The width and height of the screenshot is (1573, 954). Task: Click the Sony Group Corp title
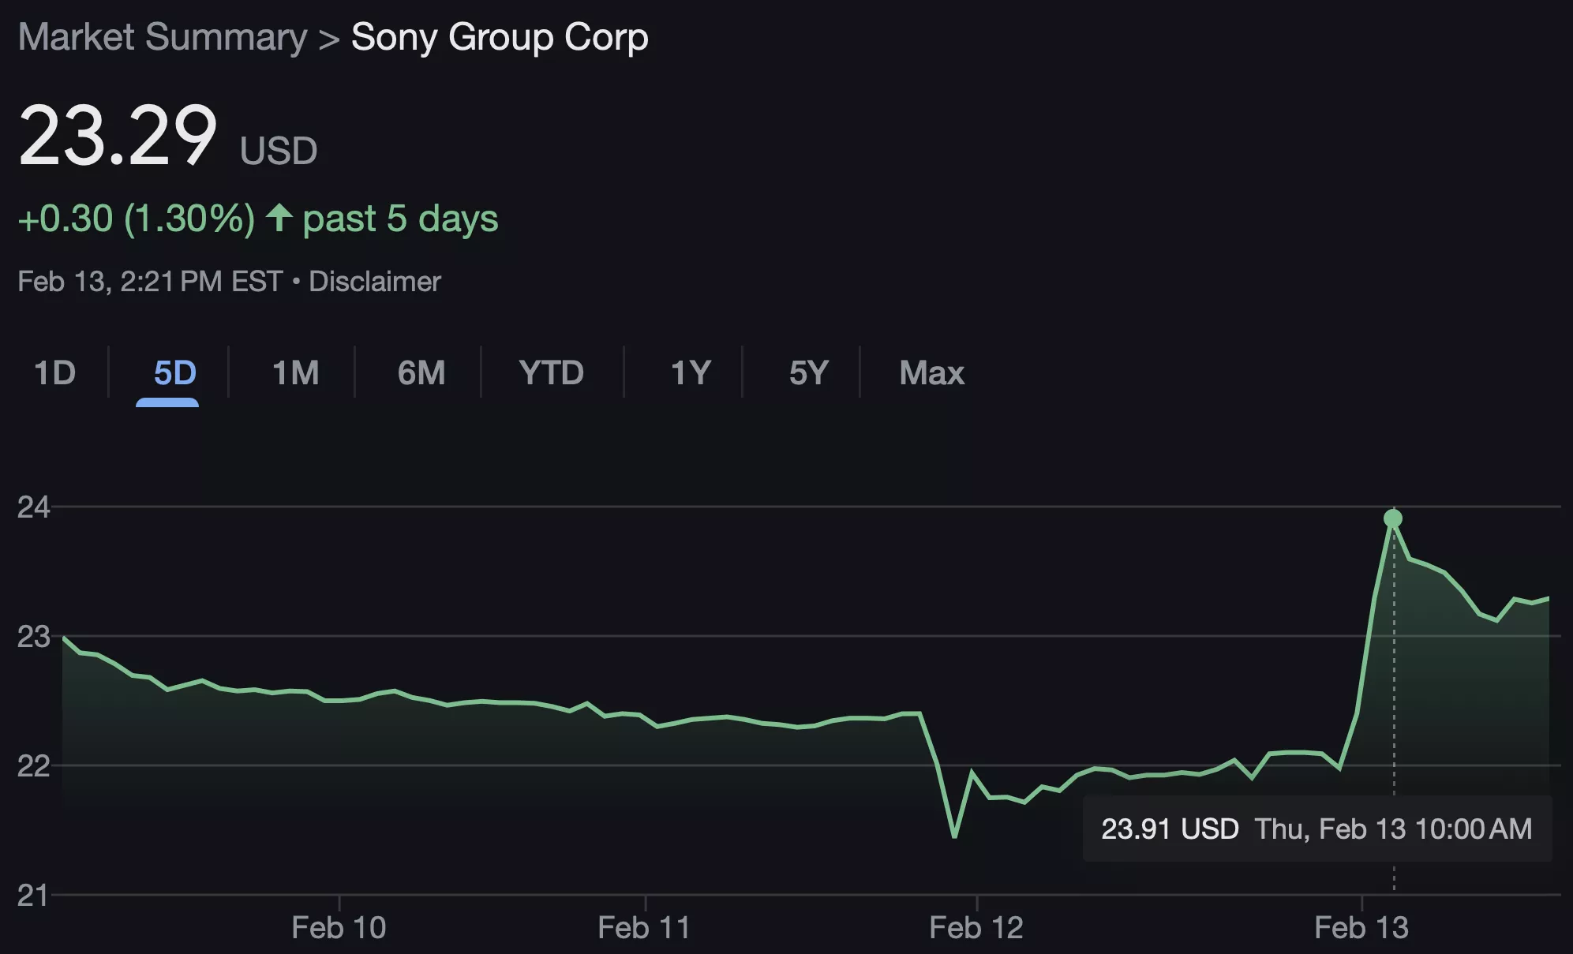click(x=500, y=37)
